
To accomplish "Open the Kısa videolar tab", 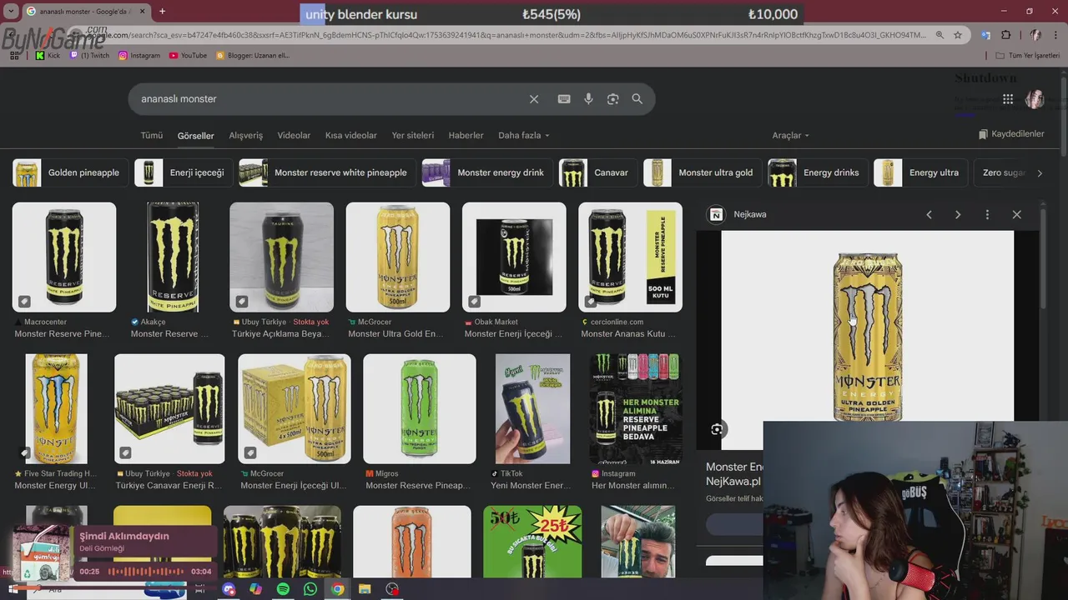I will coord(351,135).
